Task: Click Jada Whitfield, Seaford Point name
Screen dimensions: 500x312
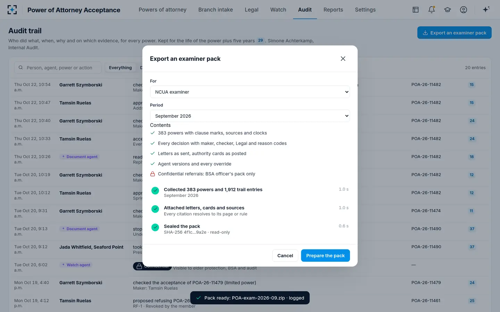Action: point(91,247)
